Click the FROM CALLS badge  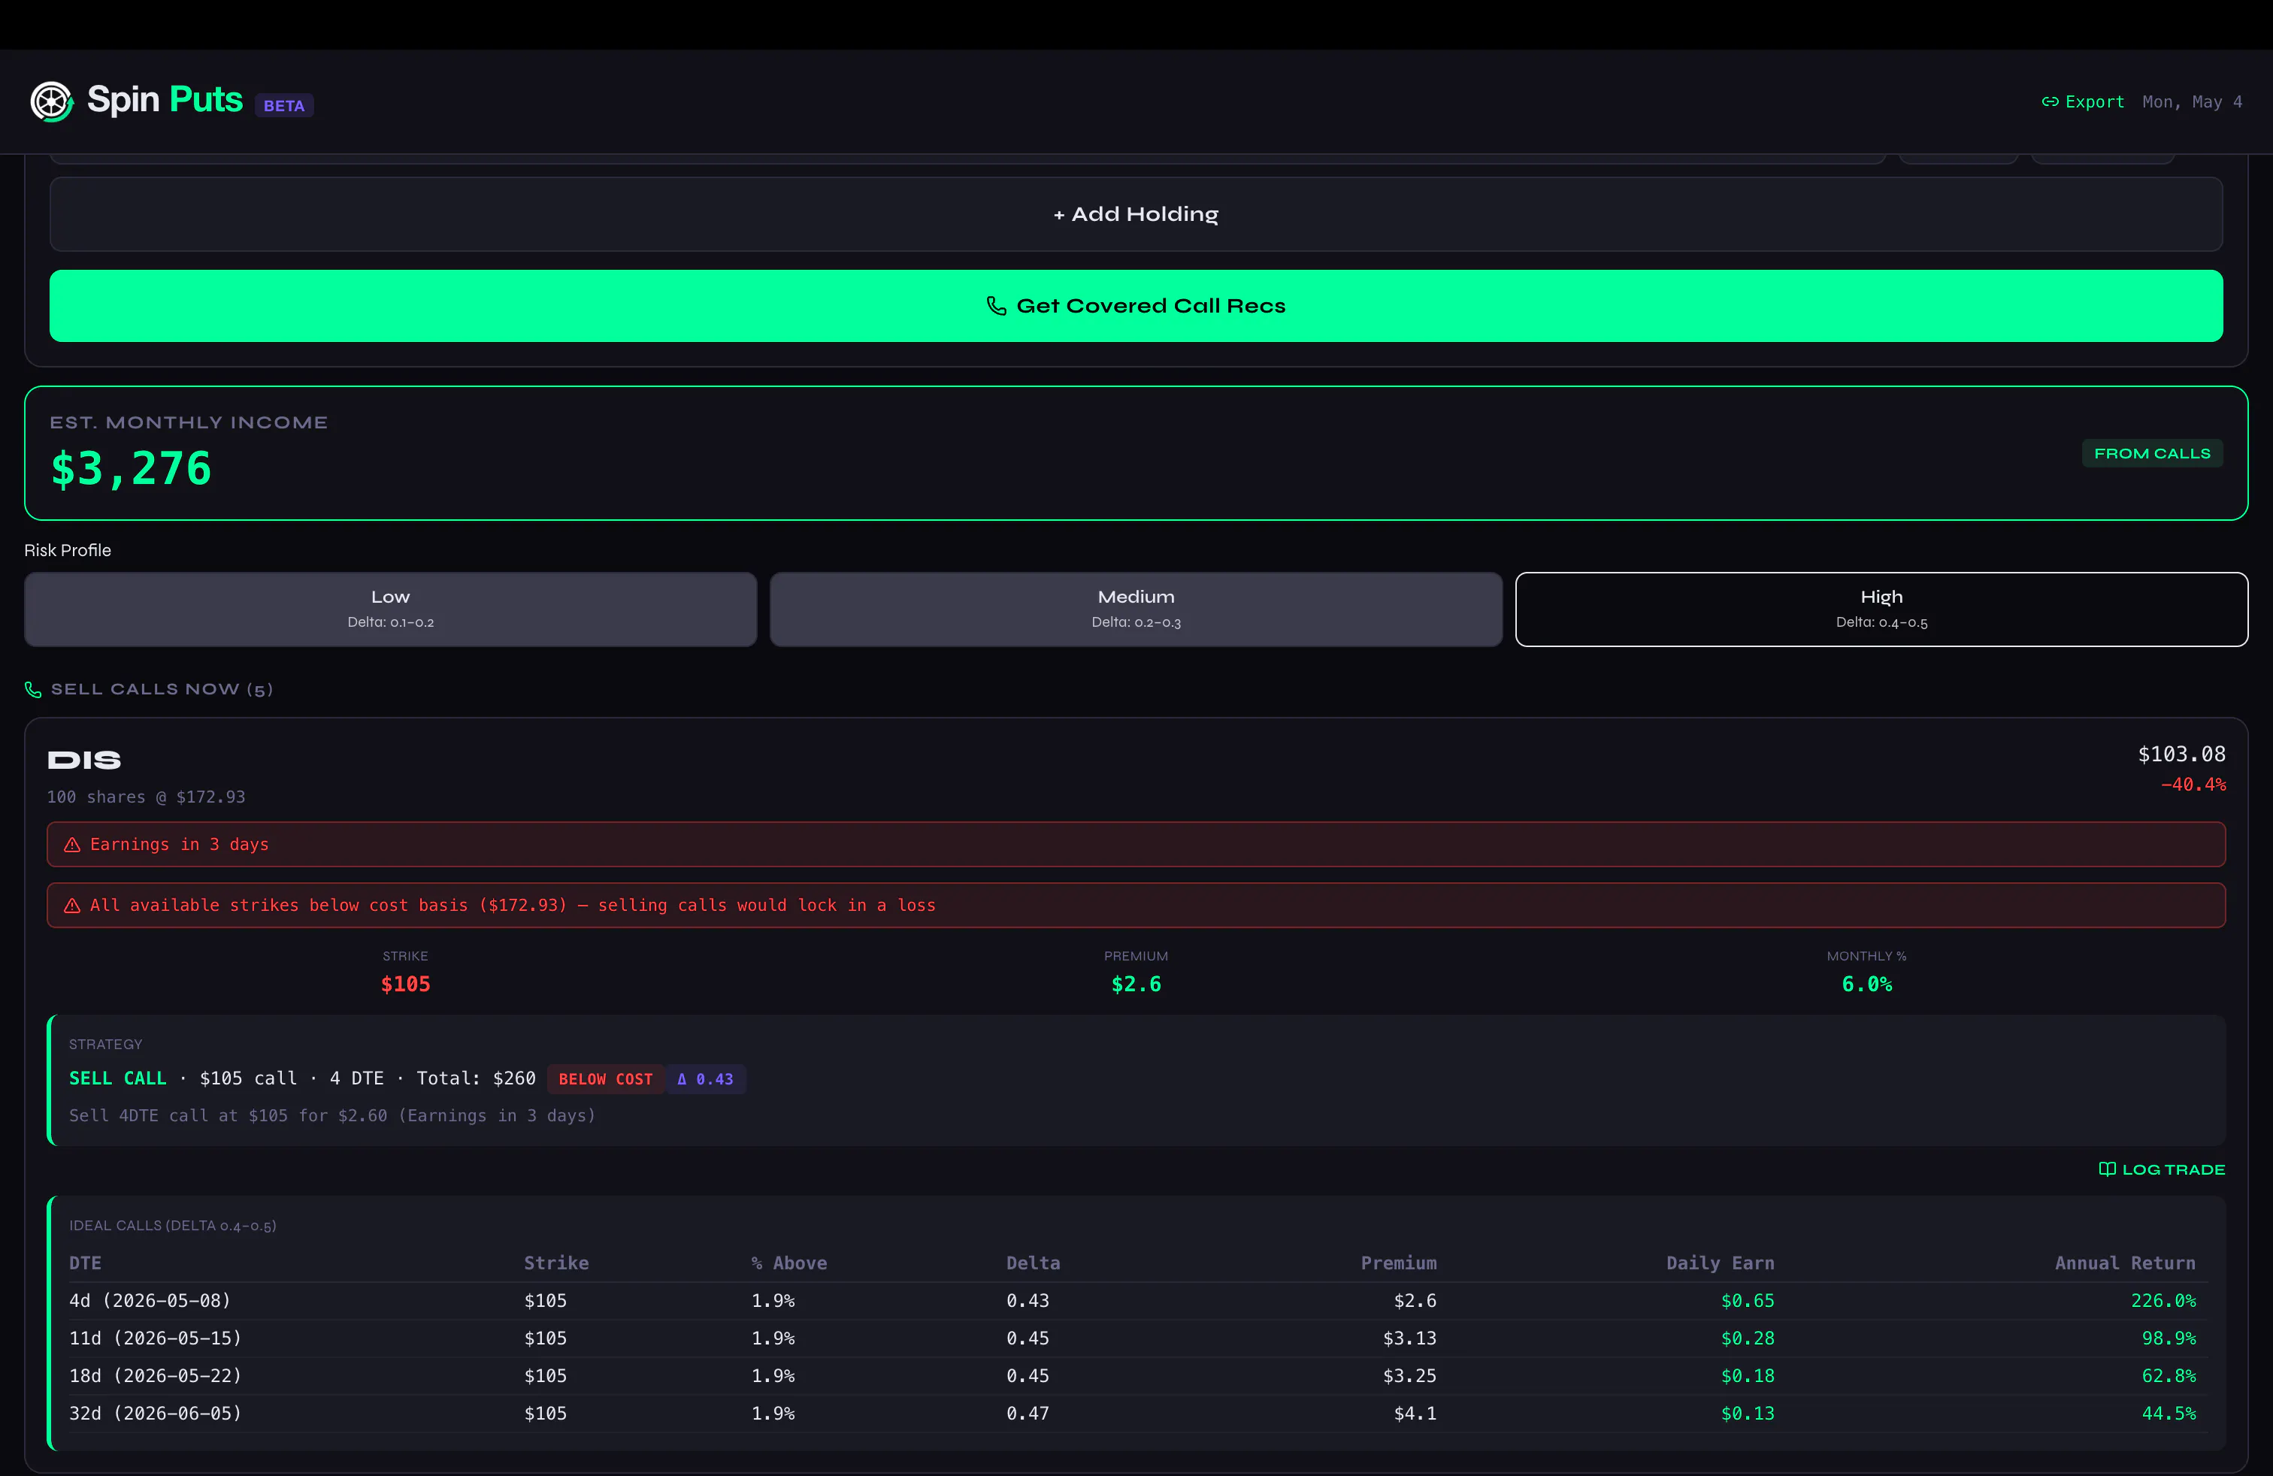pos(2152,453)
